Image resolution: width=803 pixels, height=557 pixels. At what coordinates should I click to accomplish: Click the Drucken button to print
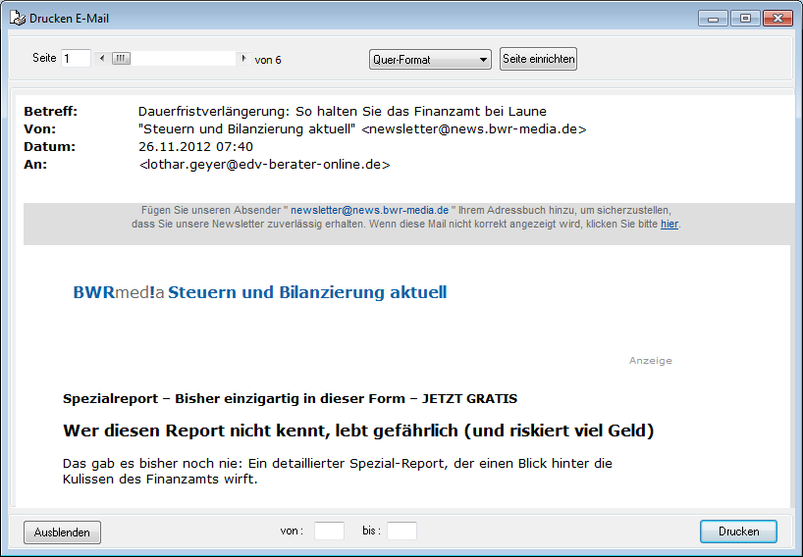coord(738,532)
